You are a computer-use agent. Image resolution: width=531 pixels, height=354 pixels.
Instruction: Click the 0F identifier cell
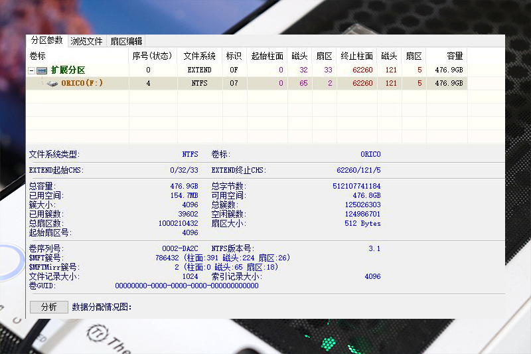pos(234,70)
